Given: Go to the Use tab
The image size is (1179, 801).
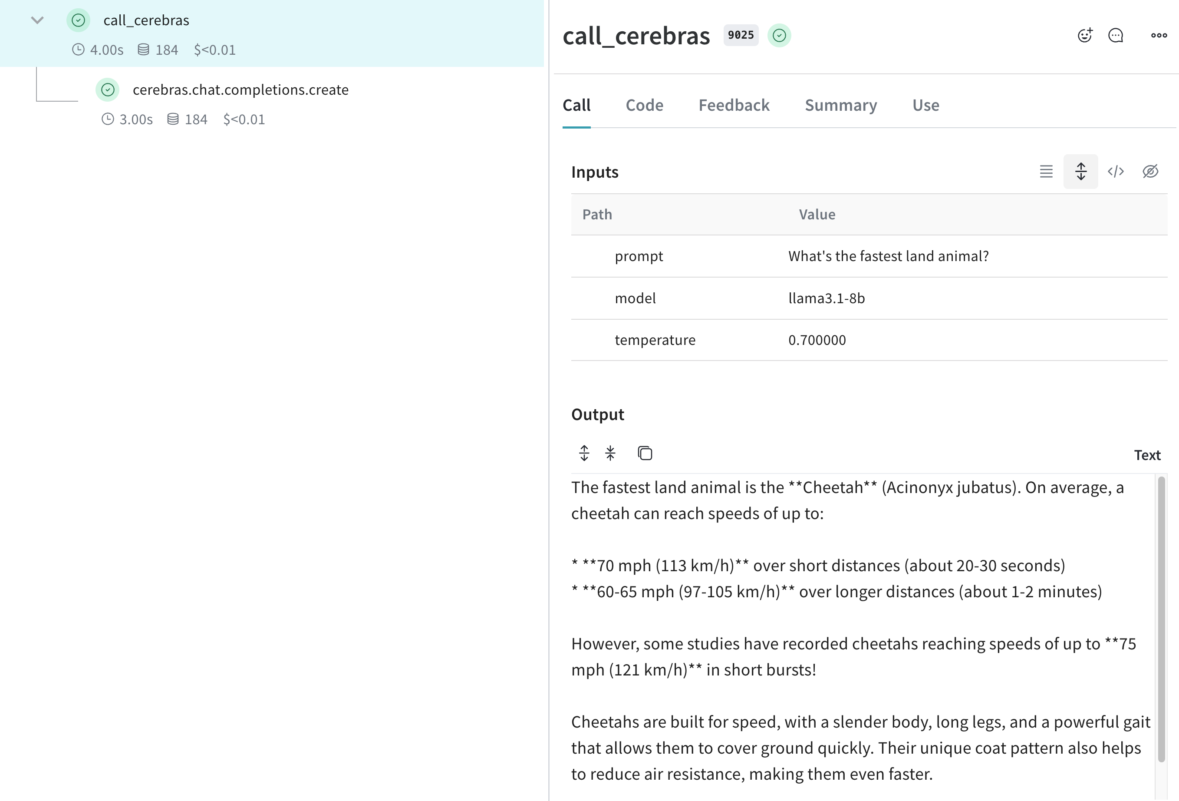Looking at the screenshot, I should point(925,105).
